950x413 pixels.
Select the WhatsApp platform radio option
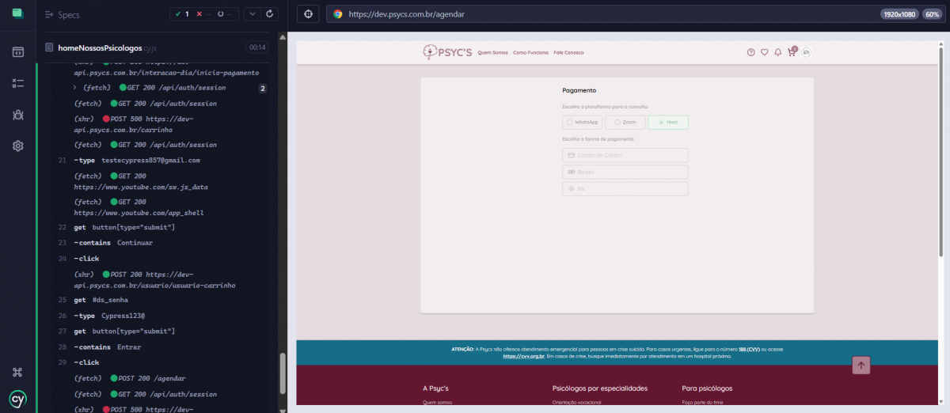582,123
